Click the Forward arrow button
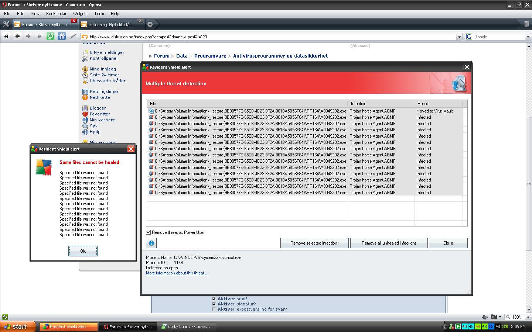Viewport: 532px width, 332px height. click(x=28, y=36)
